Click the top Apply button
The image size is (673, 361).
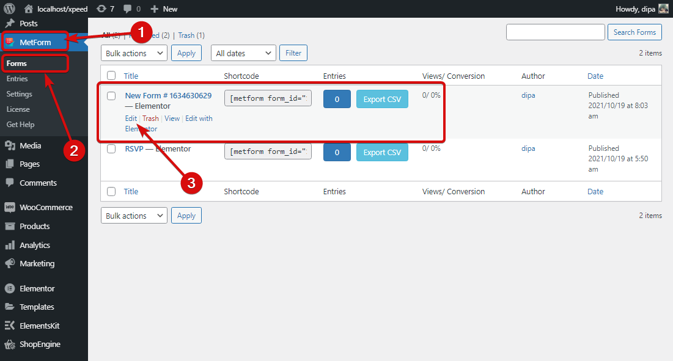click(x=186, y=53)
